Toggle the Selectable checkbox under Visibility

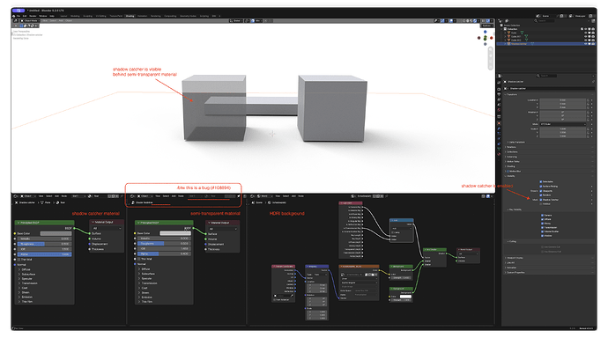(x=541, y=181)
